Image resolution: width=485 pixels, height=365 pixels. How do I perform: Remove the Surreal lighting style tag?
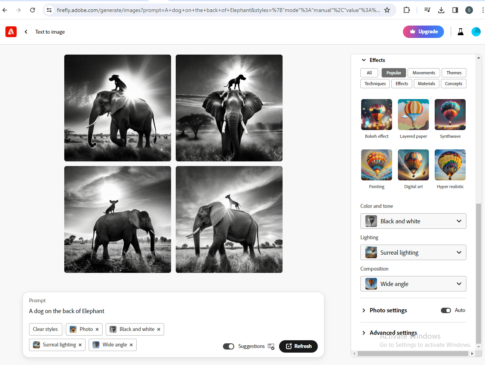click(80, 345)
